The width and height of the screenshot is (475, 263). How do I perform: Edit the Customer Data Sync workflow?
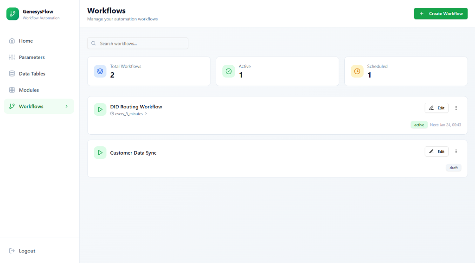[x=436, y=151]
